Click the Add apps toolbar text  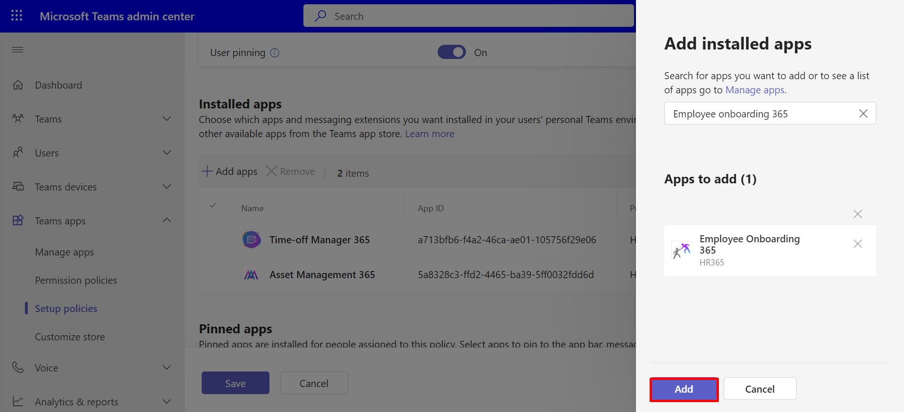pos(236,172)
